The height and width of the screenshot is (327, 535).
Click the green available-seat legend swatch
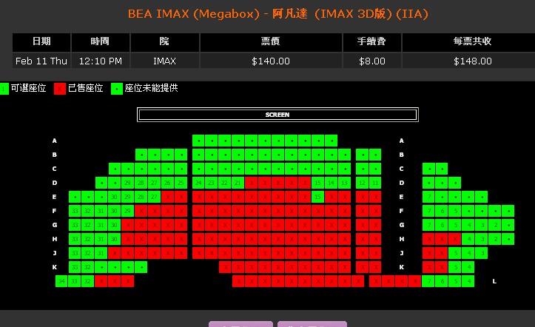point(4,89)
